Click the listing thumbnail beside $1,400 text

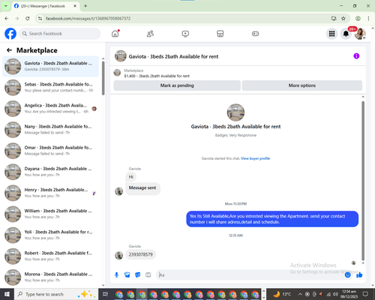[x=117, y=73]
